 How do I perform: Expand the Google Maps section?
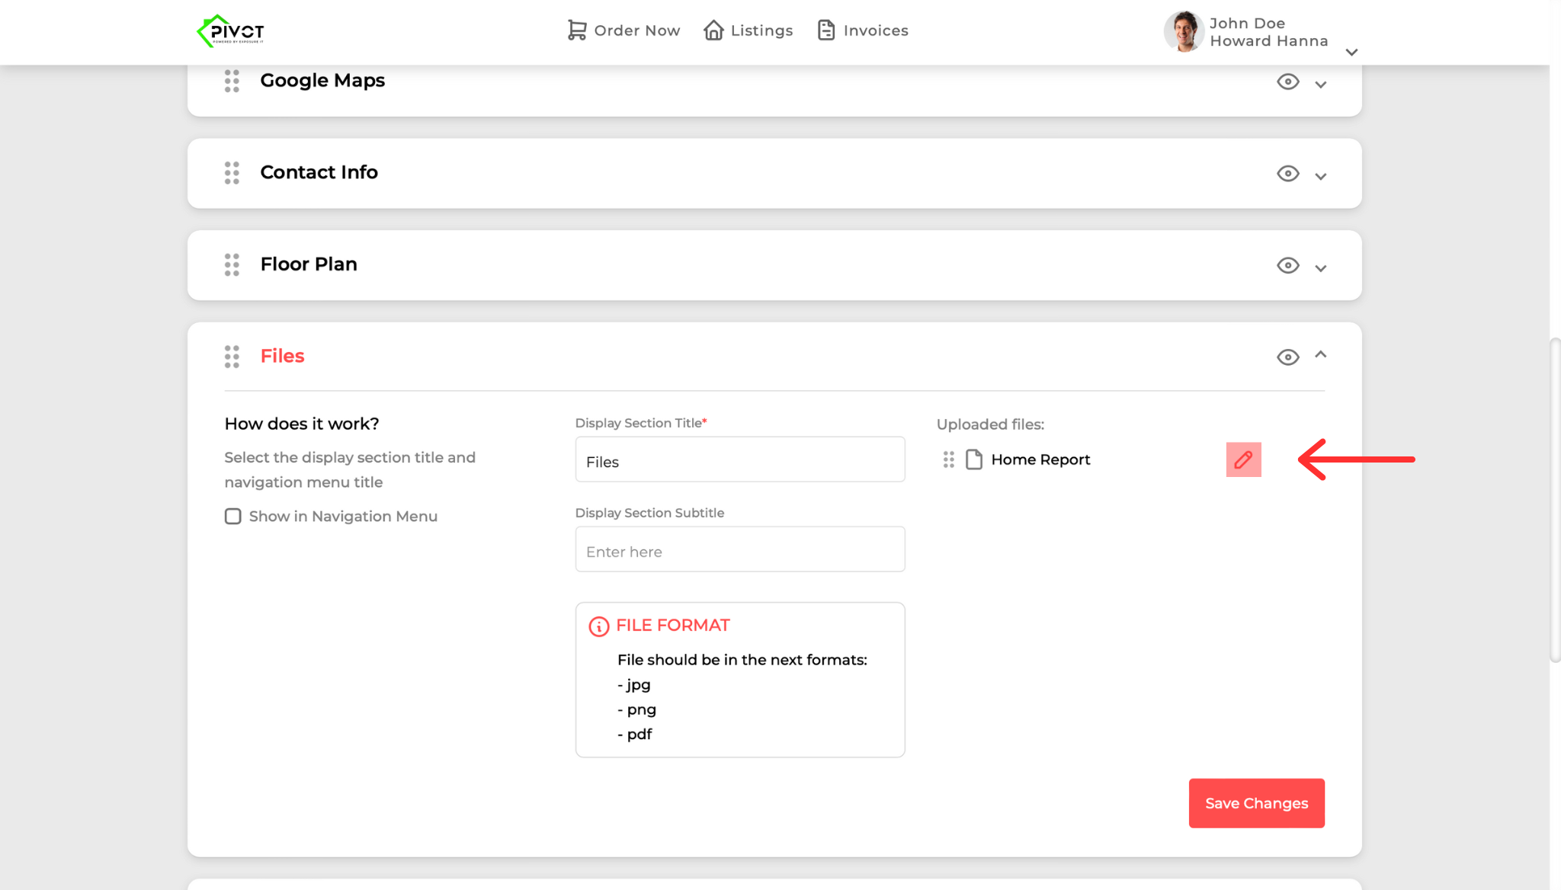coord(1321,85)
